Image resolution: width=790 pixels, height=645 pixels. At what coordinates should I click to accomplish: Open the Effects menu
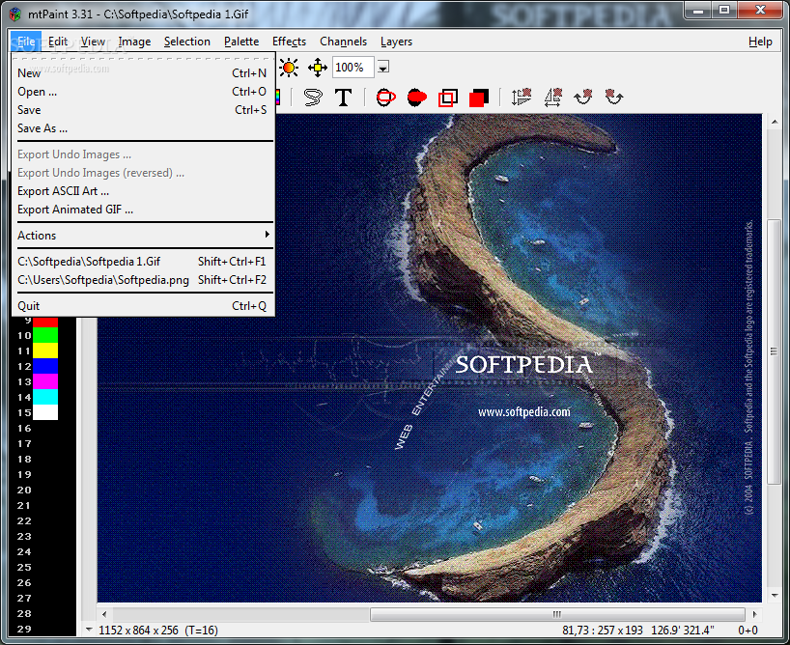pyautogui.click(x=289, y=42)
